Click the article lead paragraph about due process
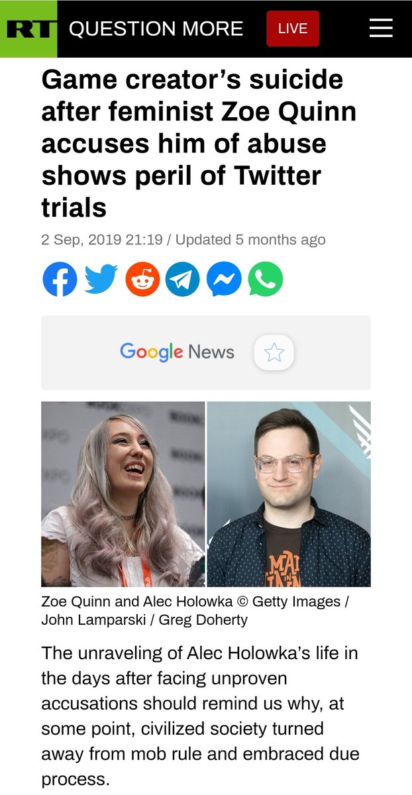The image size is (412, 795). click(200, 715)
